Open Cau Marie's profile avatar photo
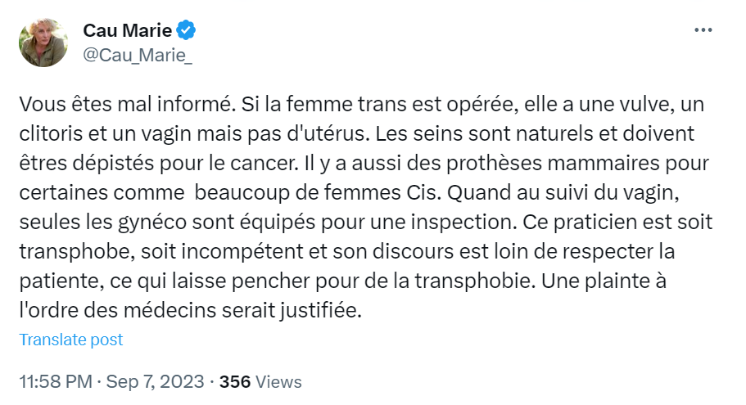The image size is (746, 405). coord(43,43)
